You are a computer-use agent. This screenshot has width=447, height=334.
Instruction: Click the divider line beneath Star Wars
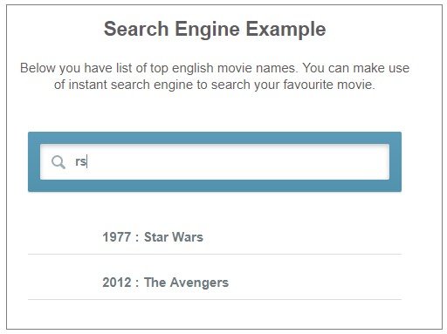[x=215, y=254]
